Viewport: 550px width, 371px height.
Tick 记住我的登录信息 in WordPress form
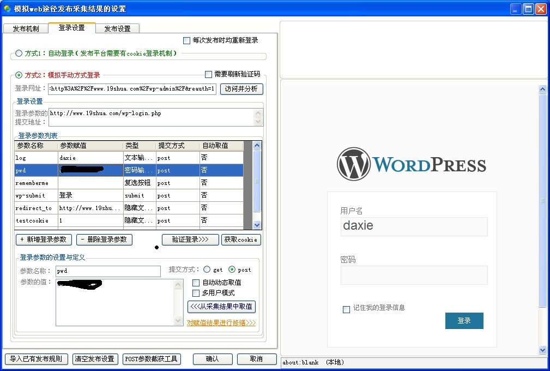pyautogui.click(x=346, y=309)
